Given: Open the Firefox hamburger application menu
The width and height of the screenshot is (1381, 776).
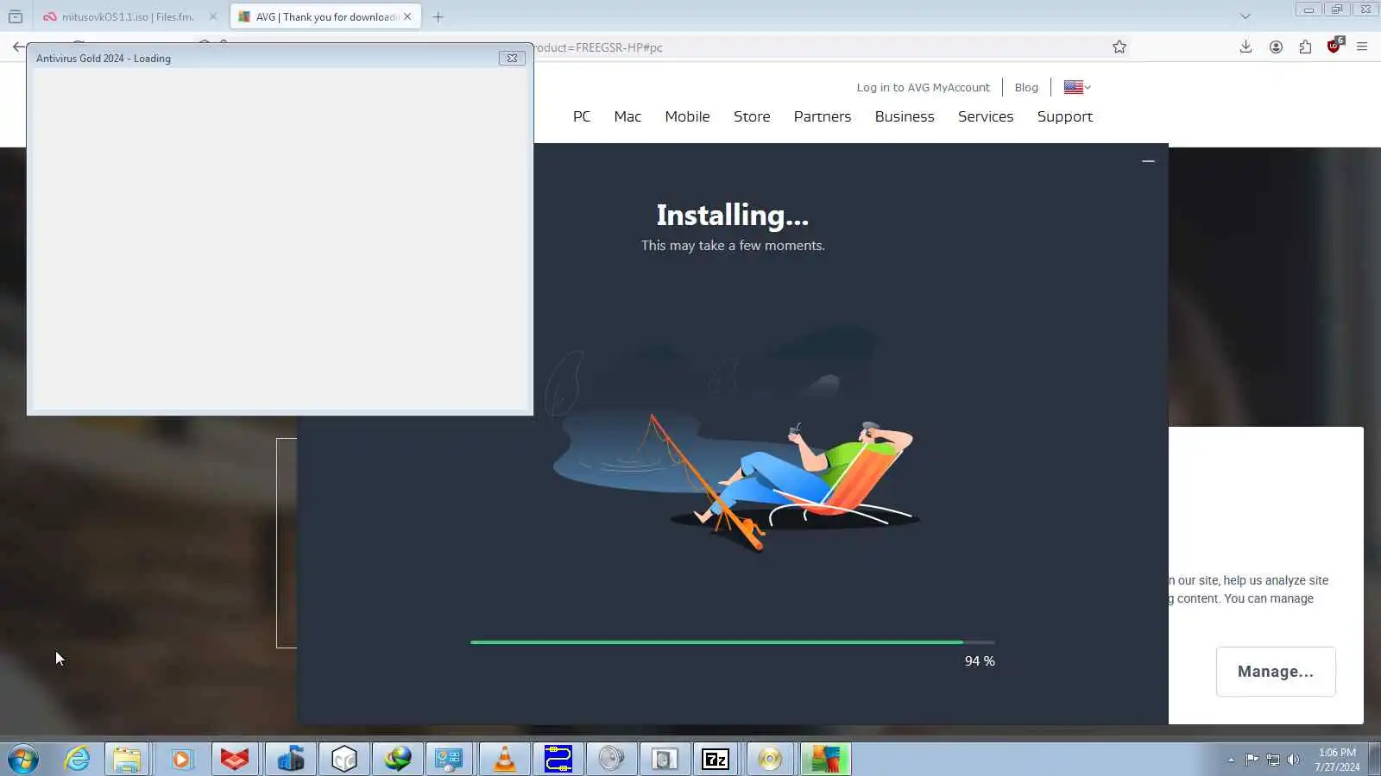Looking at the screenshot, I should [x=1362, y=47].
